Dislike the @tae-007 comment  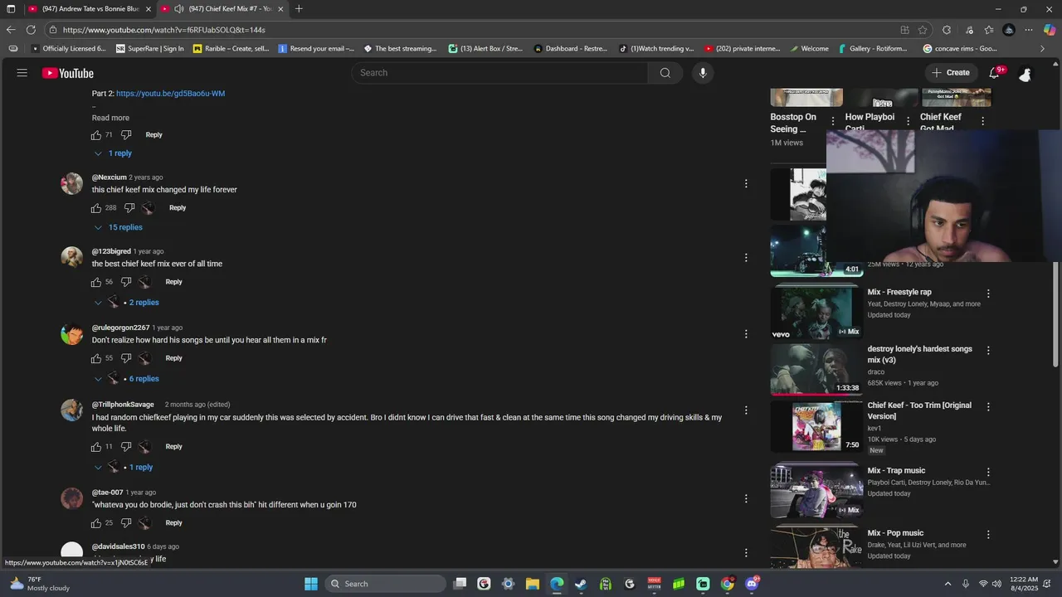click(x=126, y=523)
